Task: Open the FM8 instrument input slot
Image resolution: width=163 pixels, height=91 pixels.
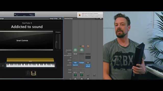Action: [x=75, y=63]
